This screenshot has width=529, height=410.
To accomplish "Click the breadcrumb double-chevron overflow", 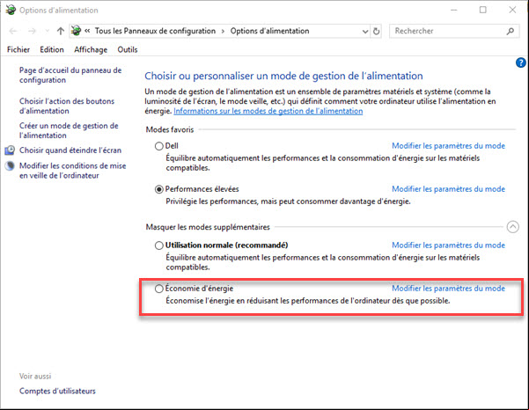I will 87,31.
